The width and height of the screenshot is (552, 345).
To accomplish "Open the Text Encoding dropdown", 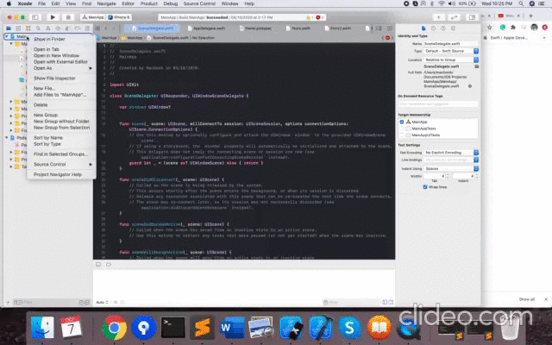I will (451, 153).
